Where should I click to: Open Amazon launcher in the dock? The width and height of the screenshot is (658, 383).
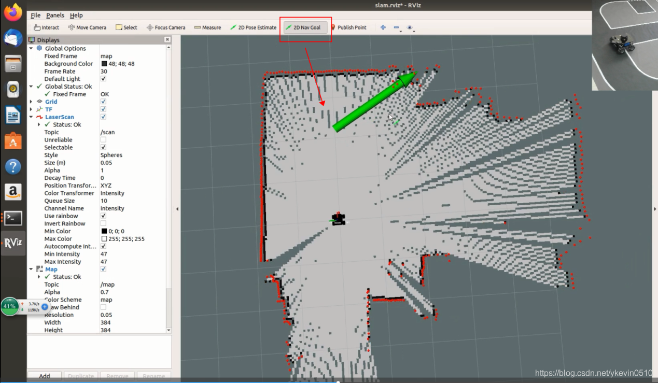click(x=13, y=192)
